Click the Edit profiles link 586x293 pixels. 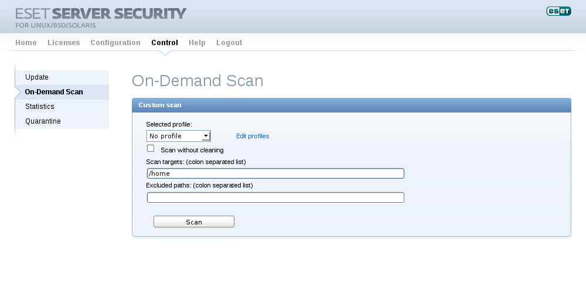coord(253,136)
